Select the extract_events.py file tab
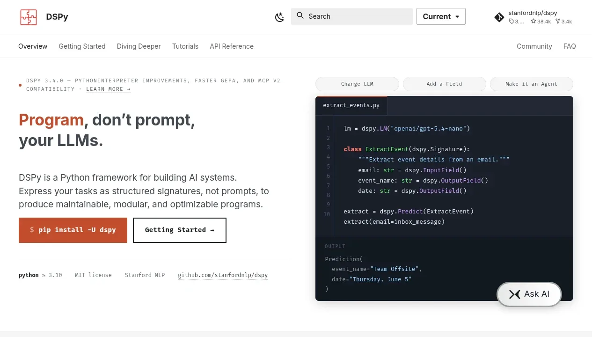Viewport: 599px width, 337px height. (351, 105)
